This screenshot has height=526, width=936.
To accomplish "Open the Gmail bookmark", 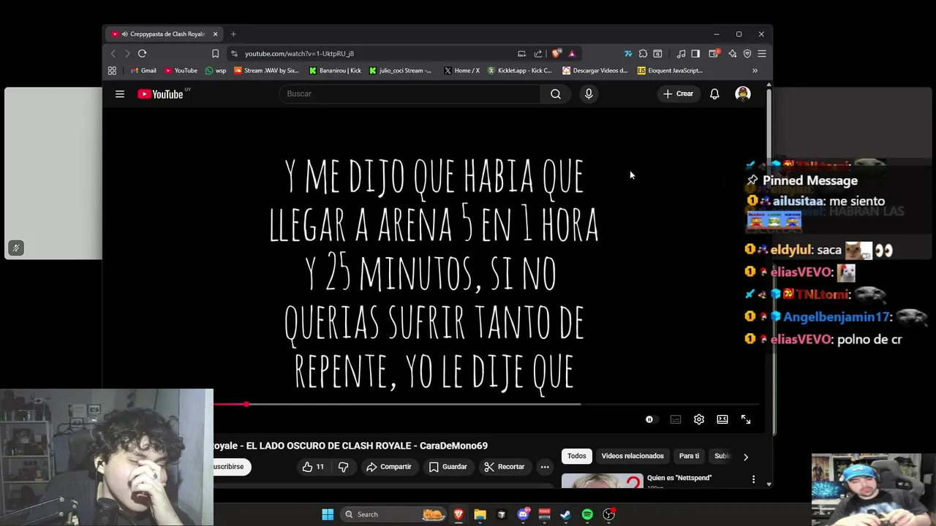I will pos(143,71).
